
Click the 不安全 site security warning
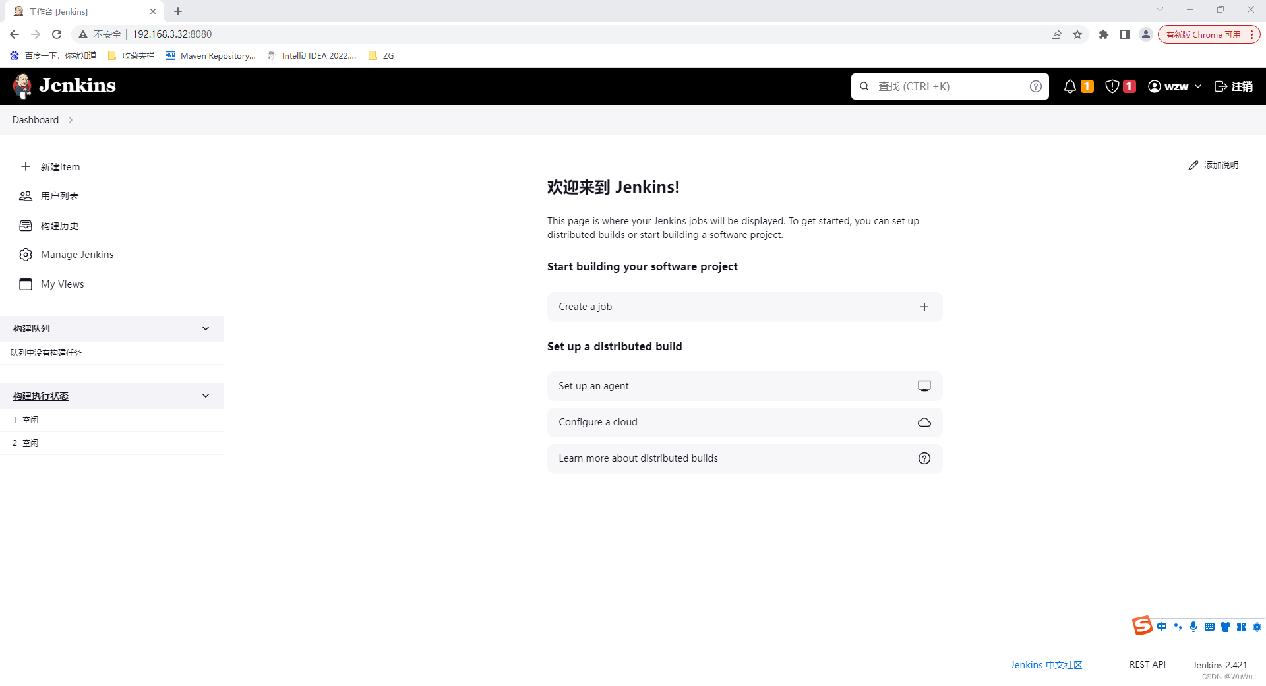click(100, 34)
